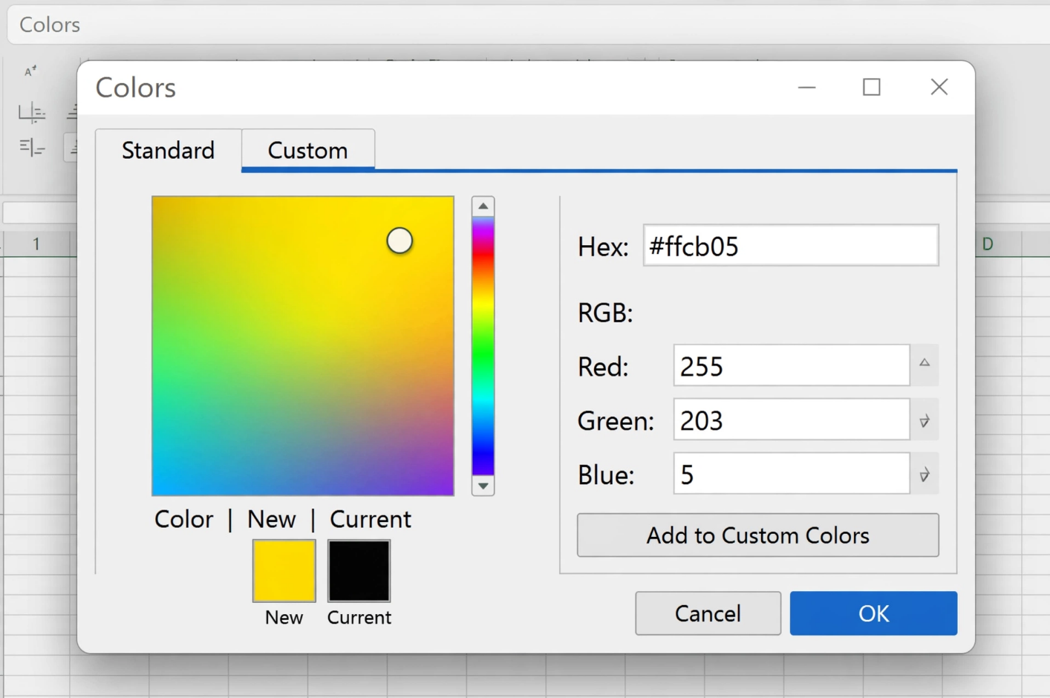This screenshot has width=1050, height=698.
Task: Click the hue slider up arrow
Action: tap(483, 206)
